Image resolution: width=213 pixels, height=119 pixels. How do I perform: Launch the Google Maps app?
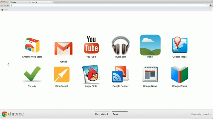tap(180, 45)
